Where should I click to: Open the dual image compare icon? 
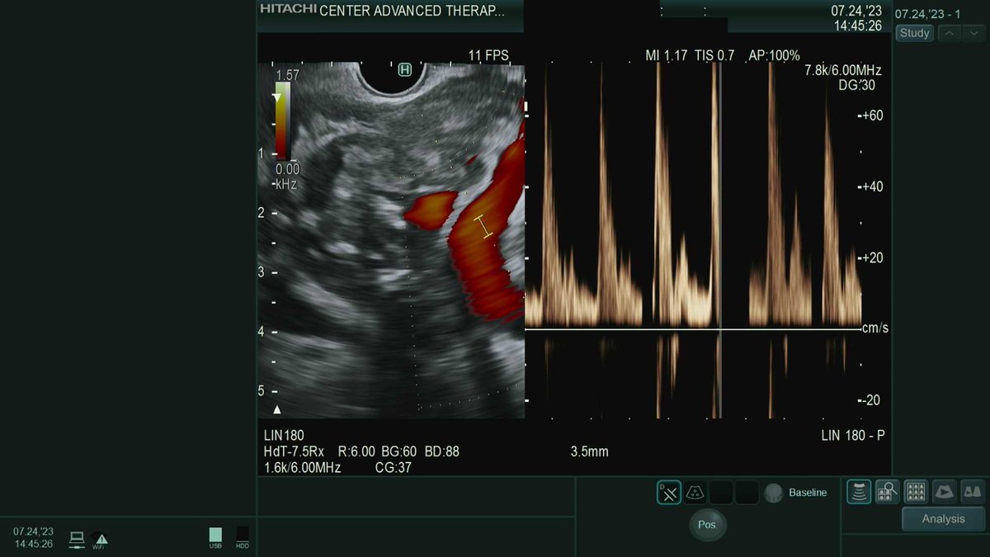pos(973,492)
